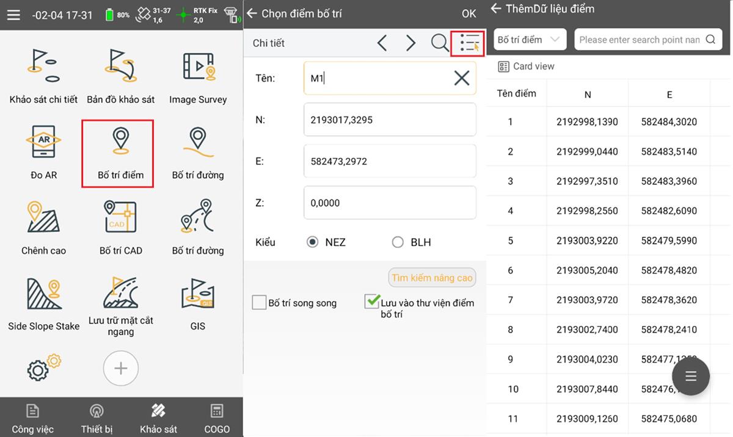Click the magnifier search icon beside arrows
This screenshot has width=733, height=437.
click(x=439, y=43)
